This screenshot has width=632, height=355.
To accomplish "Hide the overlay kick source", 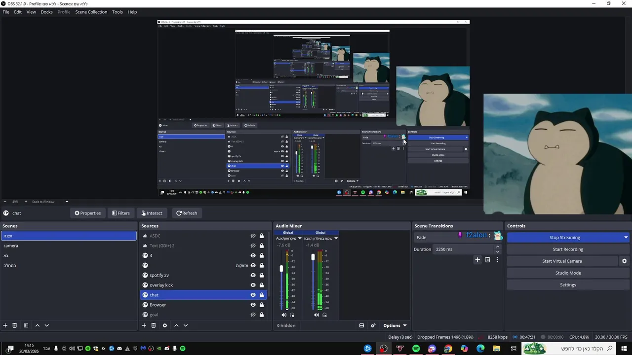I will tap(253, 285).
